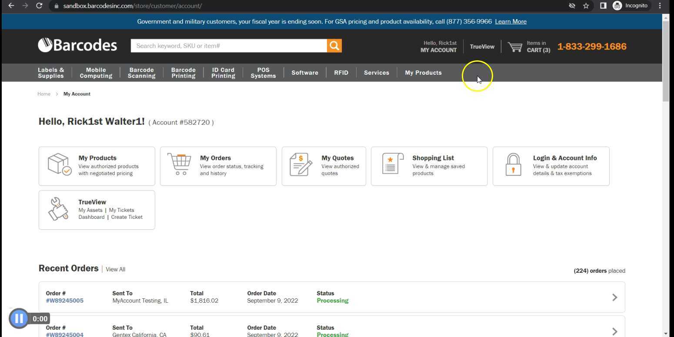Viewport: 674px width, 337px height.
Task: View All recent orders
Action: (x=115, y=269)
